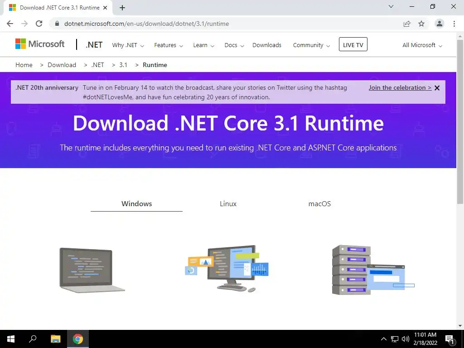Open the taskbar clock showing 11:01 AM
This screenshot has width=464, height=348.
click(425, 339)
